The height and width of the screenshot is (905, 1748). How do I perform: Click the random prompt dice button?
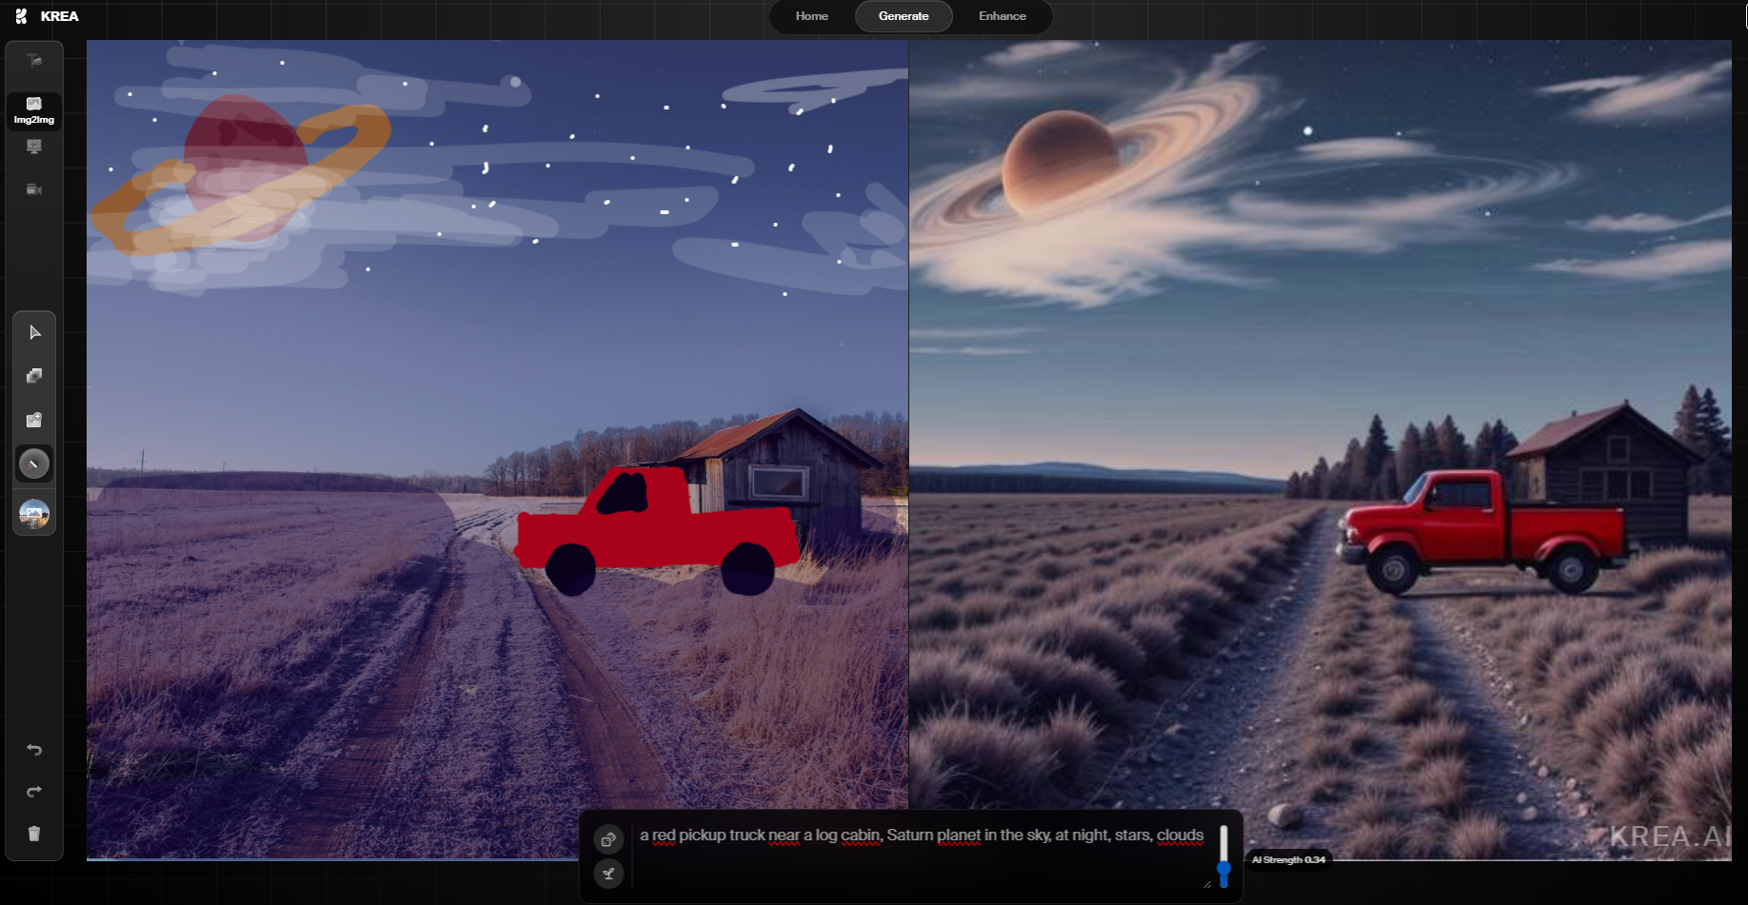(x=608, y=839)
